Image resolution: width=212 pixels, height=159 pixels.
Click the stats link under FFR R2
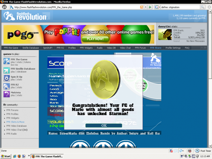tap(20, 87)
